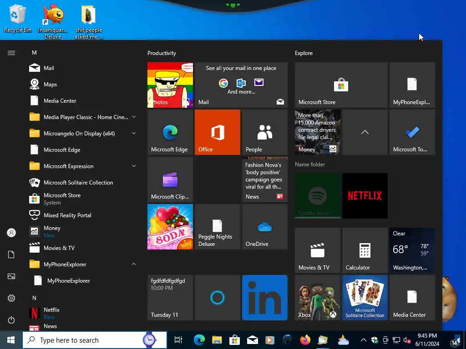Viewport: 466px width, 349px height.
Task: Open Money from the app list
Action: click(83, 231)
